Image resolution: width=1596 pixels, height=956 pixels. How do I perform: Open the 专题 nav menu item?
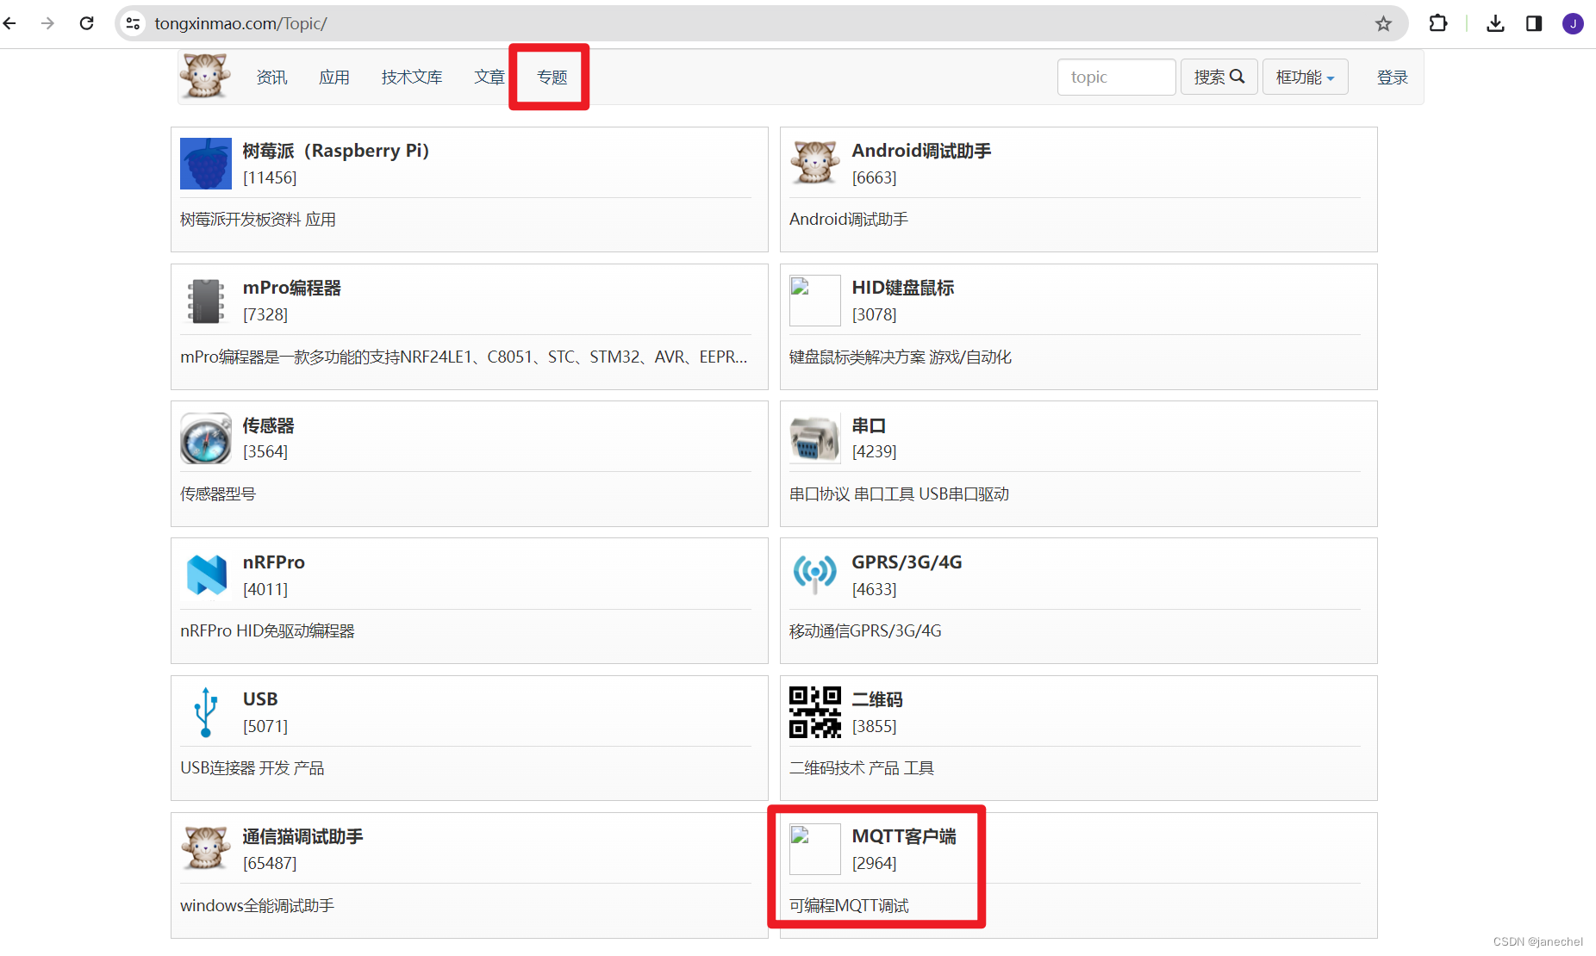[552, 78]
